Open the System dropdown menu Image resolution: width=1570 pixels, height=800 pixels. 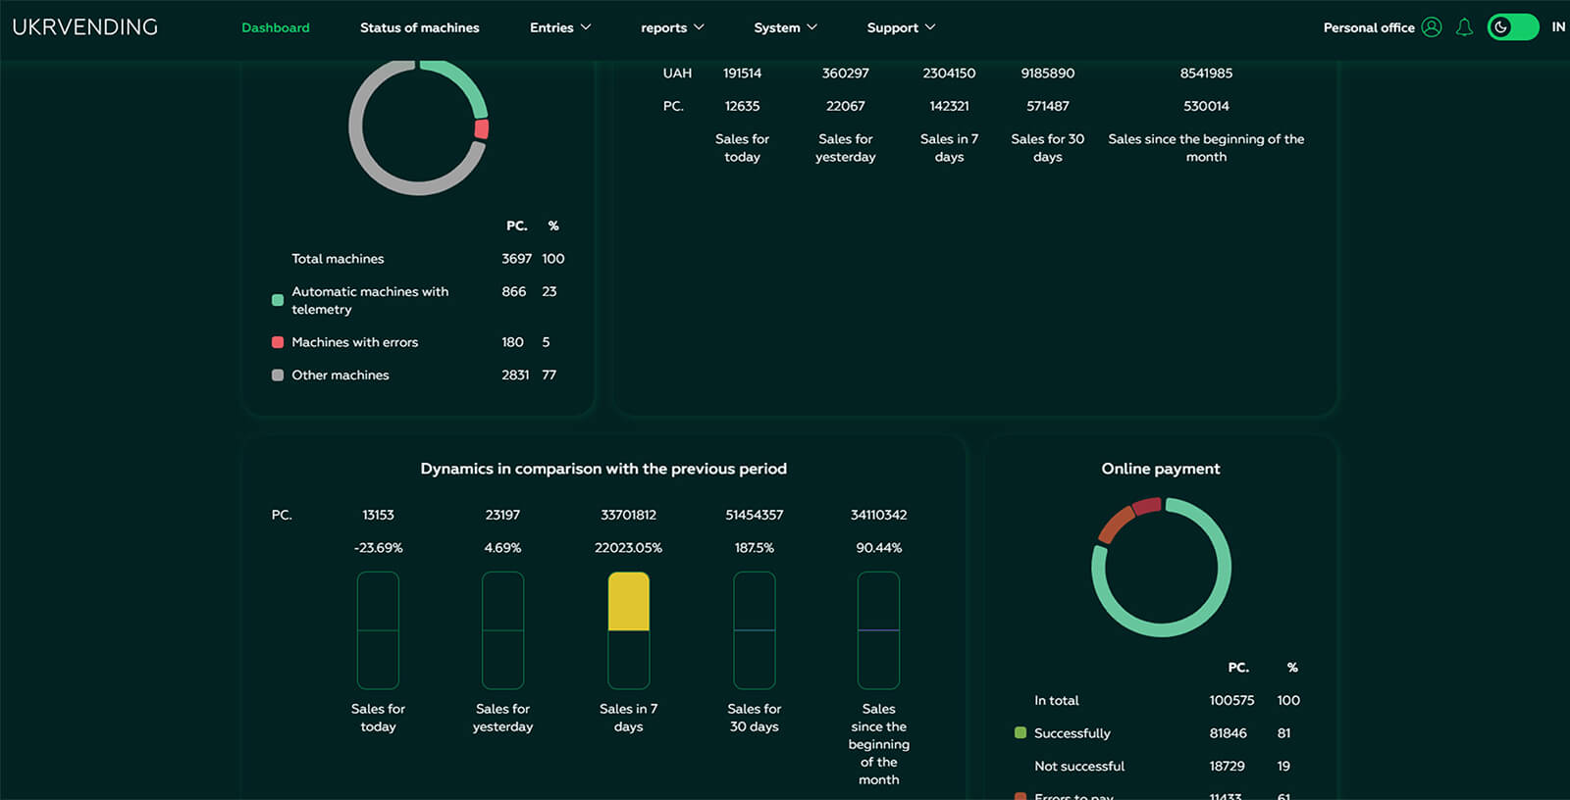(785, 27)
